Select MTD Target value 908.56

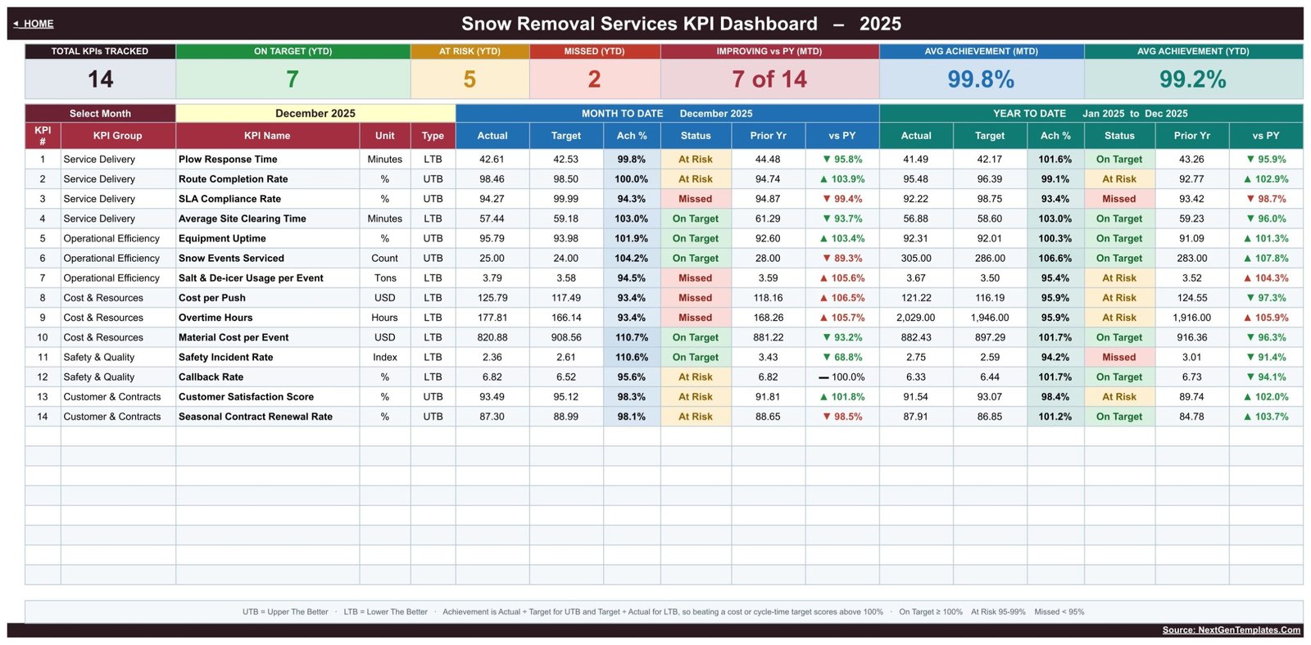tap(566, 337)
